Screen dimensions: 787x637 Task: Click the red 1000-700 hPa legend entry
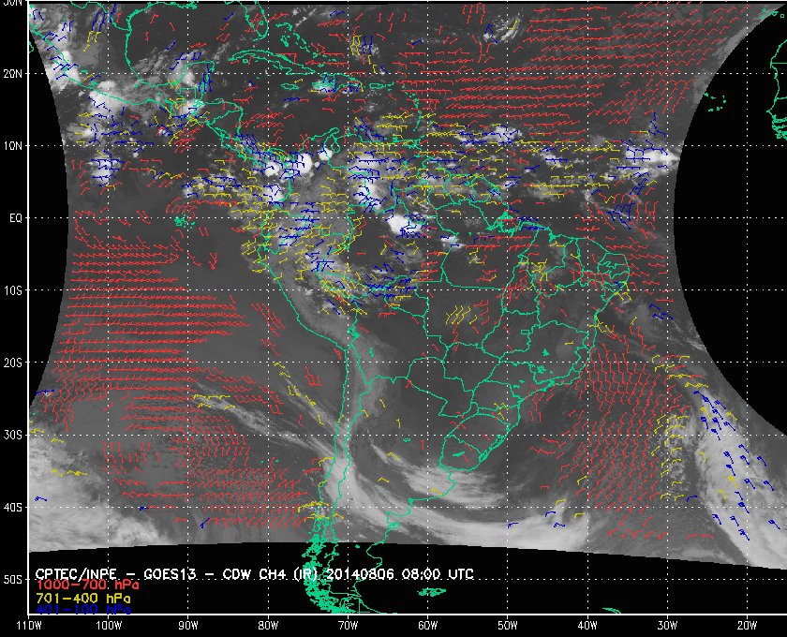[x=87, y=585]
